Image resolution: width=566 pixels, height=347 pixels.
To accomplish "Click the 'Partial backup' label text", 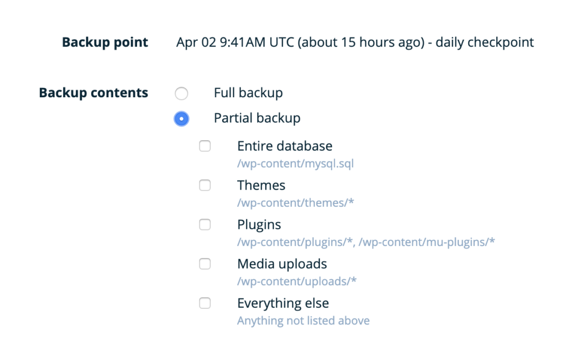I will (x=257, y=118).
